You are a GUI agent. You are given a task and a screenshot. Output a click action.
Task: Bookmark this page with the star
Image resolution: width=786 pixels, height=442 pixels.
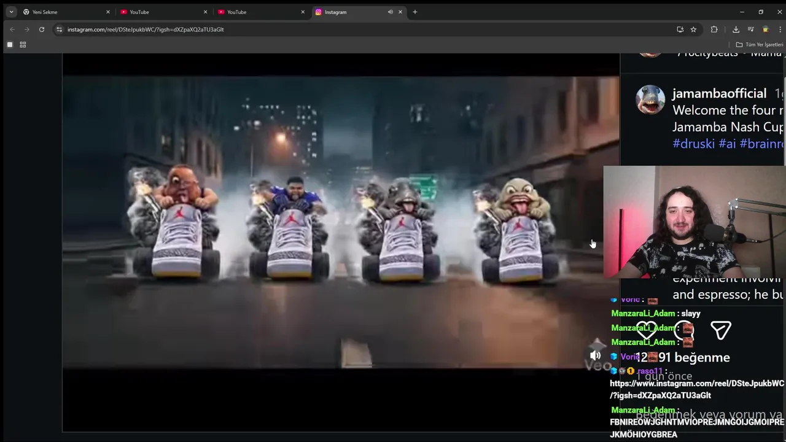coord(693,29)
